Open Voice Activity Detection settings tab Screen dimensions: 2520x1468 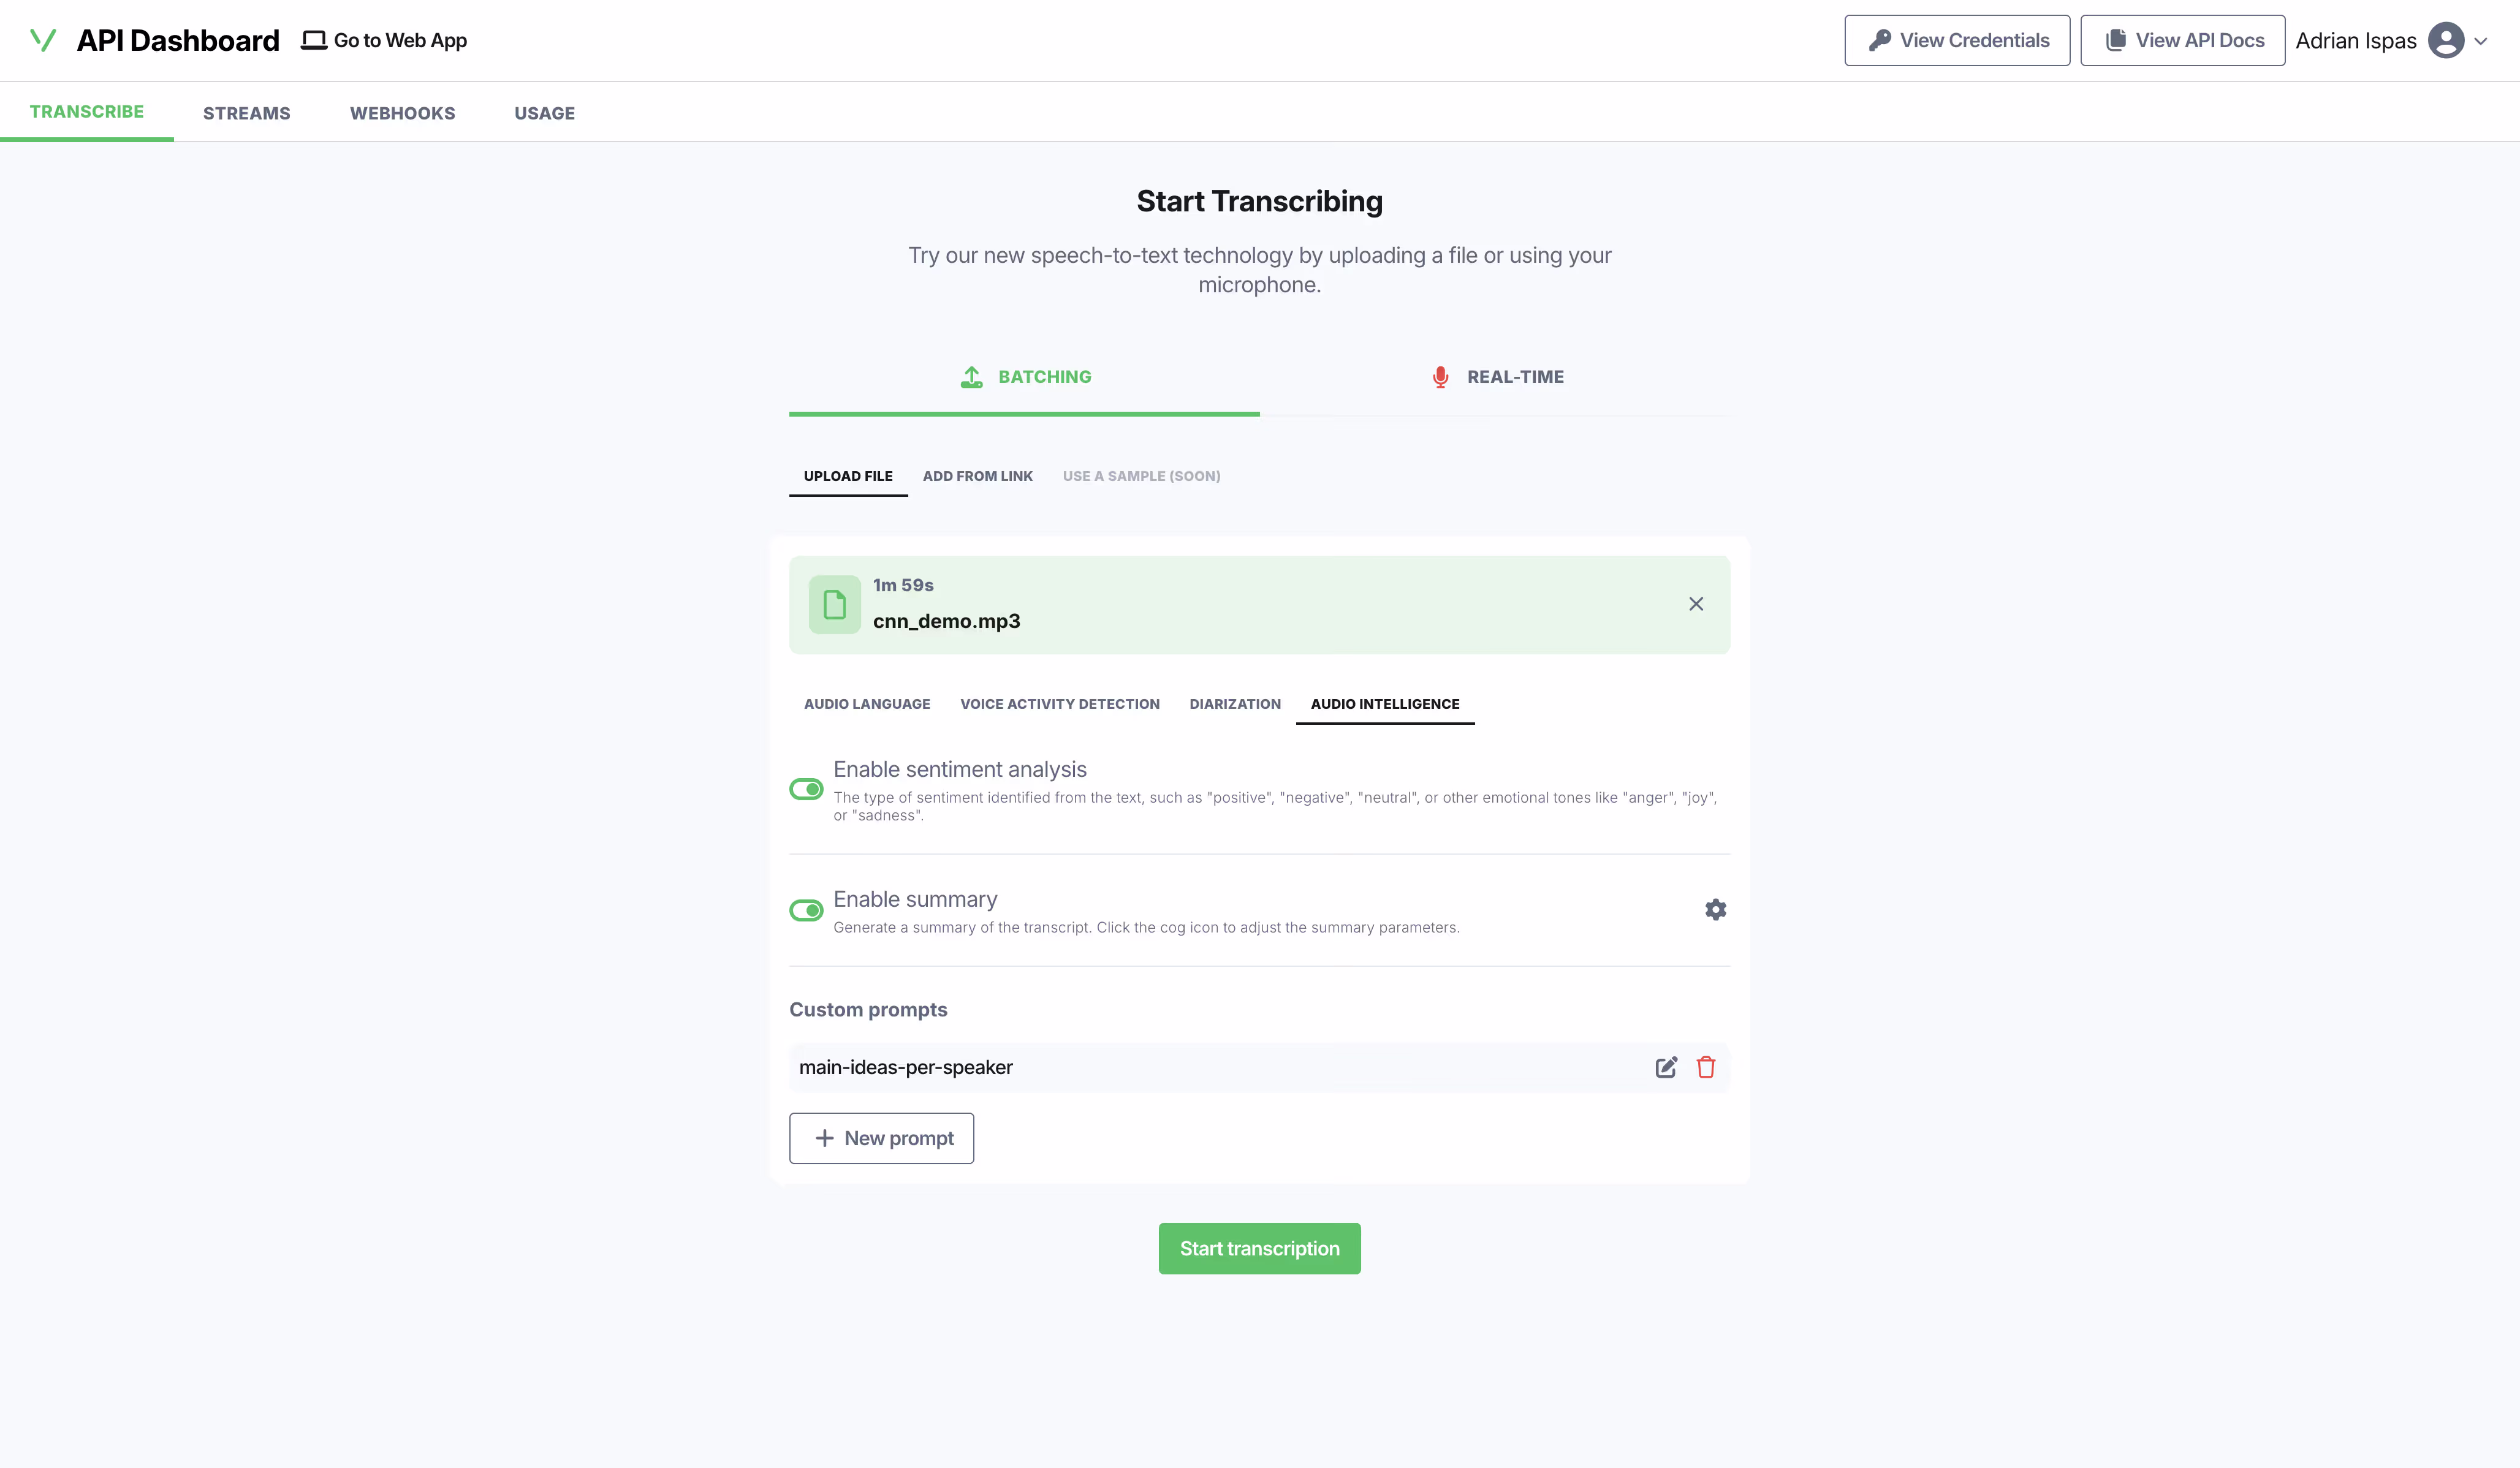coord(1059,704)
